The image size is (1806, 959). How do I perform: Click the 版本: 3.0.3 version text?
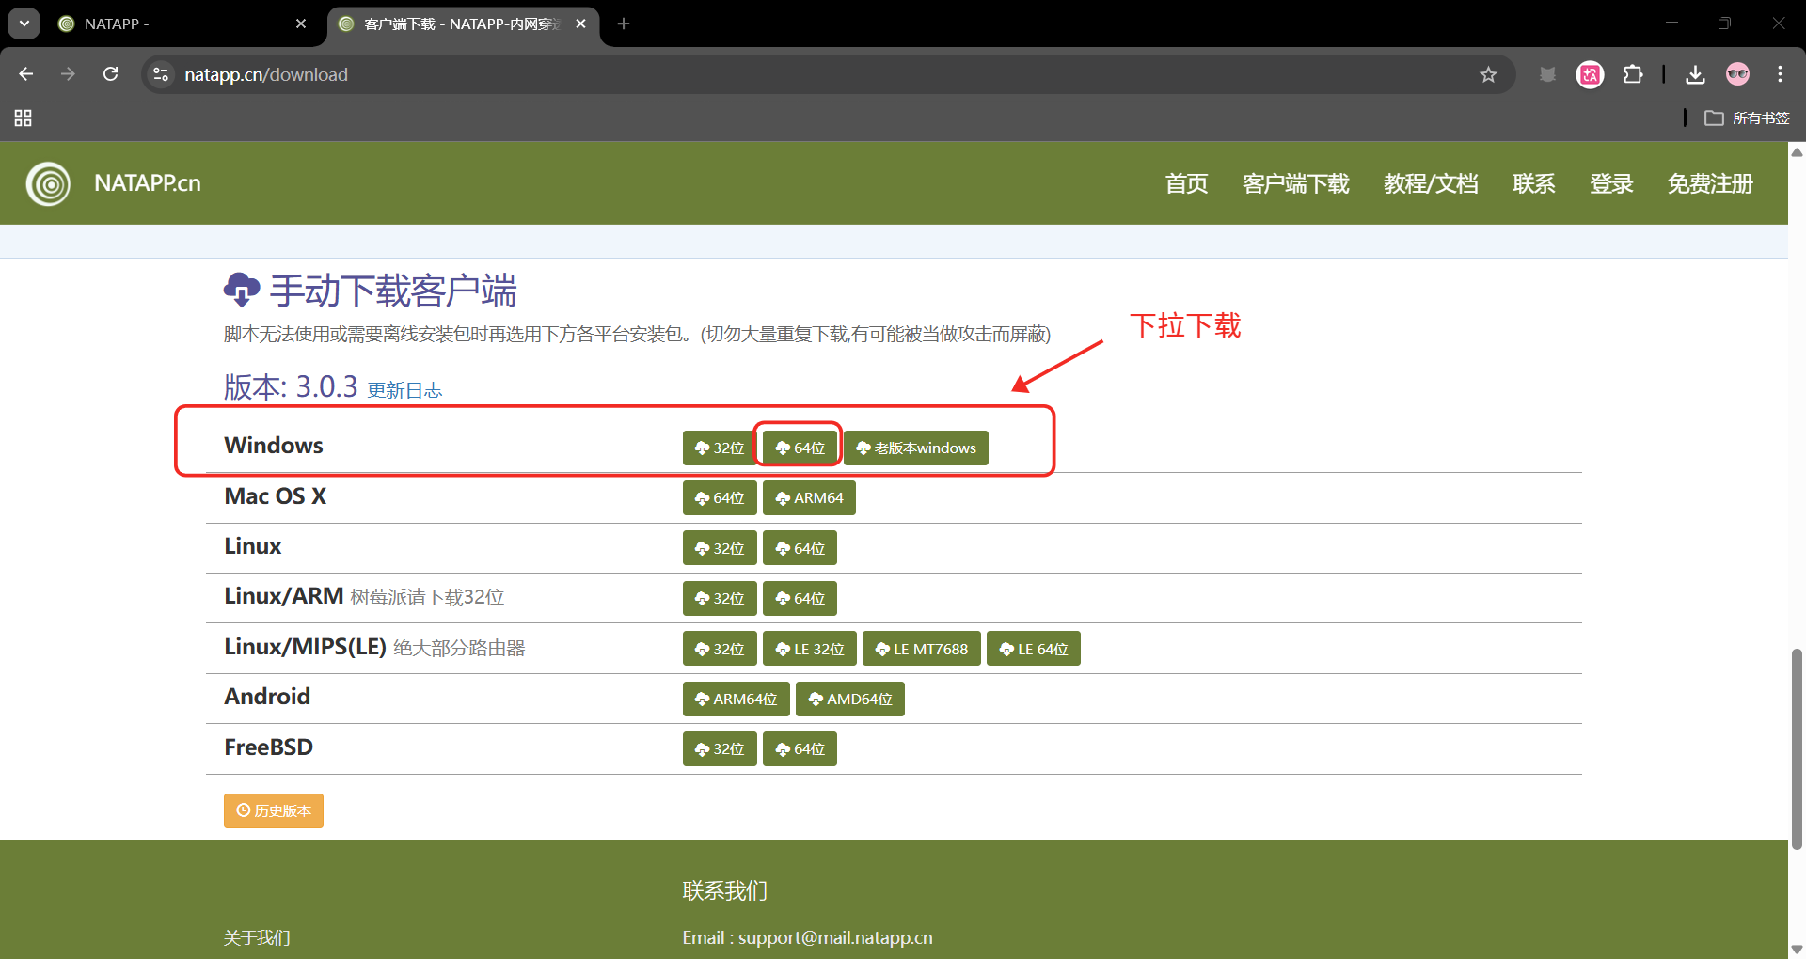(x=291, y=386)
